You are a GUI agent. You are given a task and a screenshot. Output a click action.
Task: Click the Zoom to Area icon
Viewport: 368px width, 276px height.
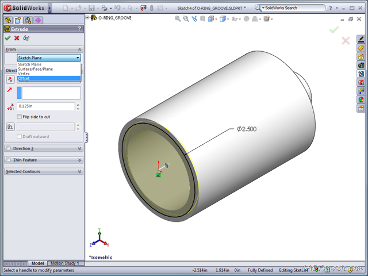point(186,19)
